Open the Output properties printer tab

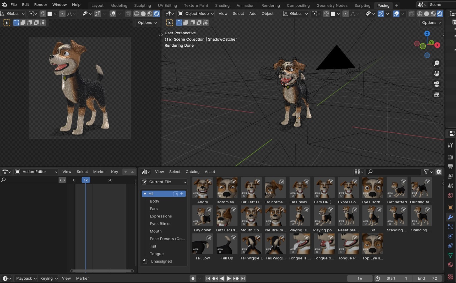[450, 167]
